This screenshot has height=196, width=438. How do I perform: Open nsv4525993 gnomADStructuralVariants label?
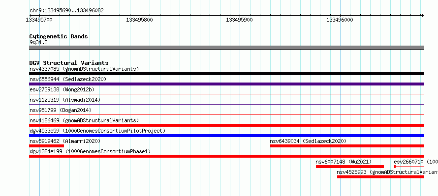tap(387, 172)
